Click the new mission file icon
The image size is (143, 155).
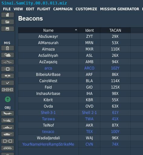[x=8, y=15]
